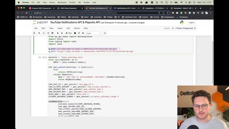
Task: Open the Kernel menu
Action: (77, 28)
